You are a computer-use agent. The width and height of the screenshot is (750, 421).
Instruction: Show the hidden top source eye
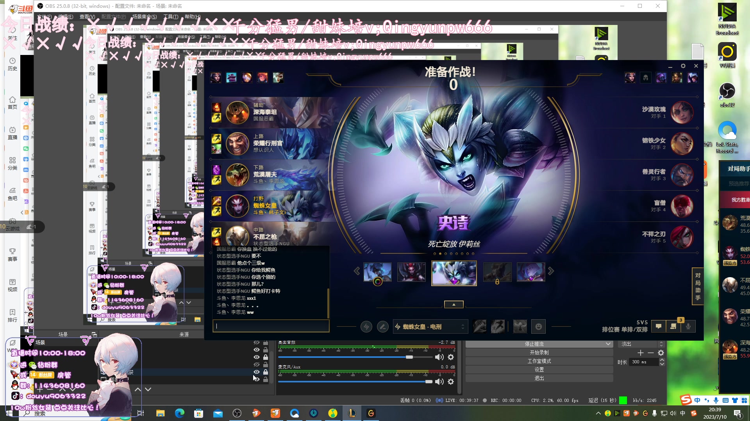(257, 342)
